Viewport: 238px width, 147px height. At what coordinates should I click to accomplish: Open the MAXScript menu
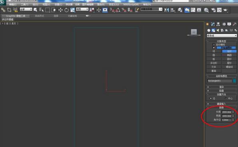tap(131, 4)
